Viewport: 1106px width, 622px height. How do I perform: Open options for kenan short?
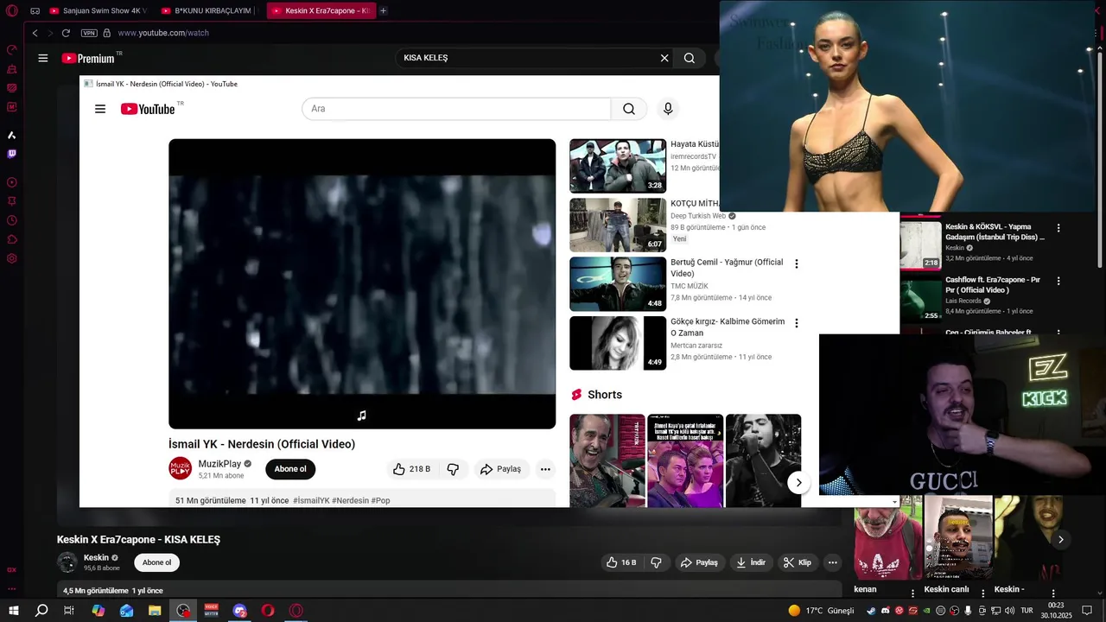(x=912, y=593)
